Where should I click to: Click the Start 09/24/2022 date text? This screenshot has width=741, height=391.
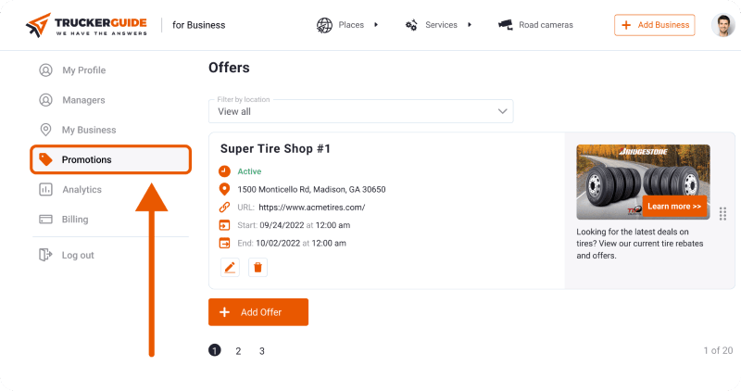[294, 225]
